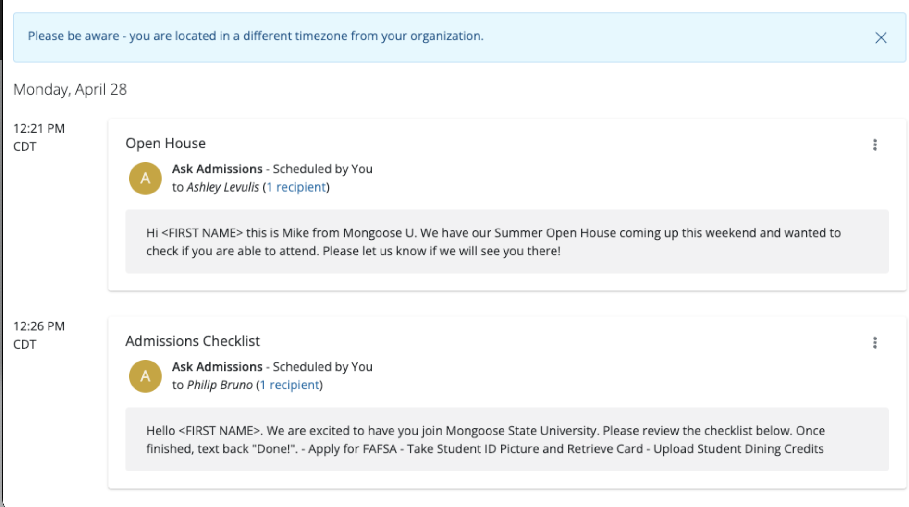Click the 12:21 PM scheduled time
The image size is (909, 507).
click(x=39, y=129)
